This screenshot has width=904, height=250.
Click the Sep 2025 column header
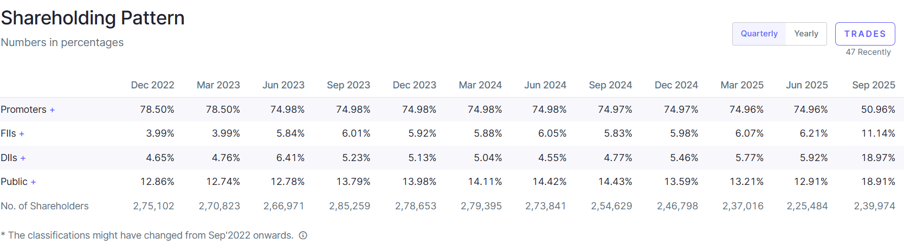pyautogui.click(x=873, y=85)
